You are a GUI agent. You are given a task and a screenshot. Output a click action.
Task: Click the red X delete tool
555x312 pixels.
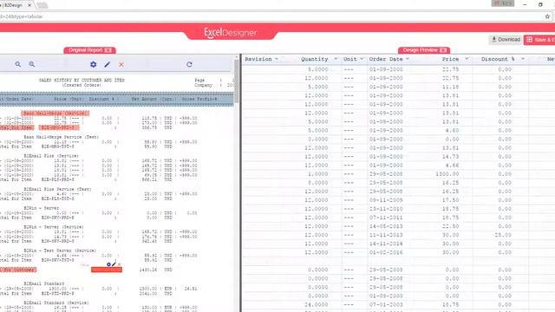click(x=121, y=64)
